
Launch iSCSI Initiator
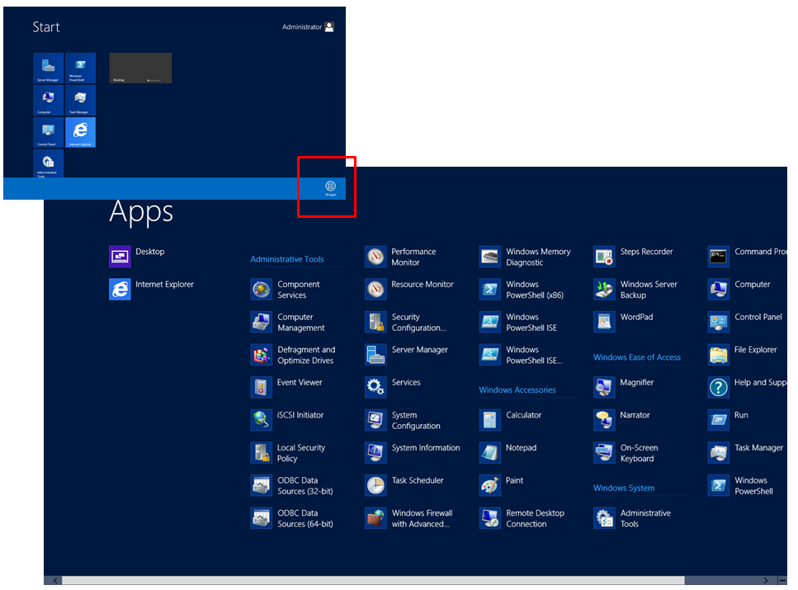pos(287,420)
